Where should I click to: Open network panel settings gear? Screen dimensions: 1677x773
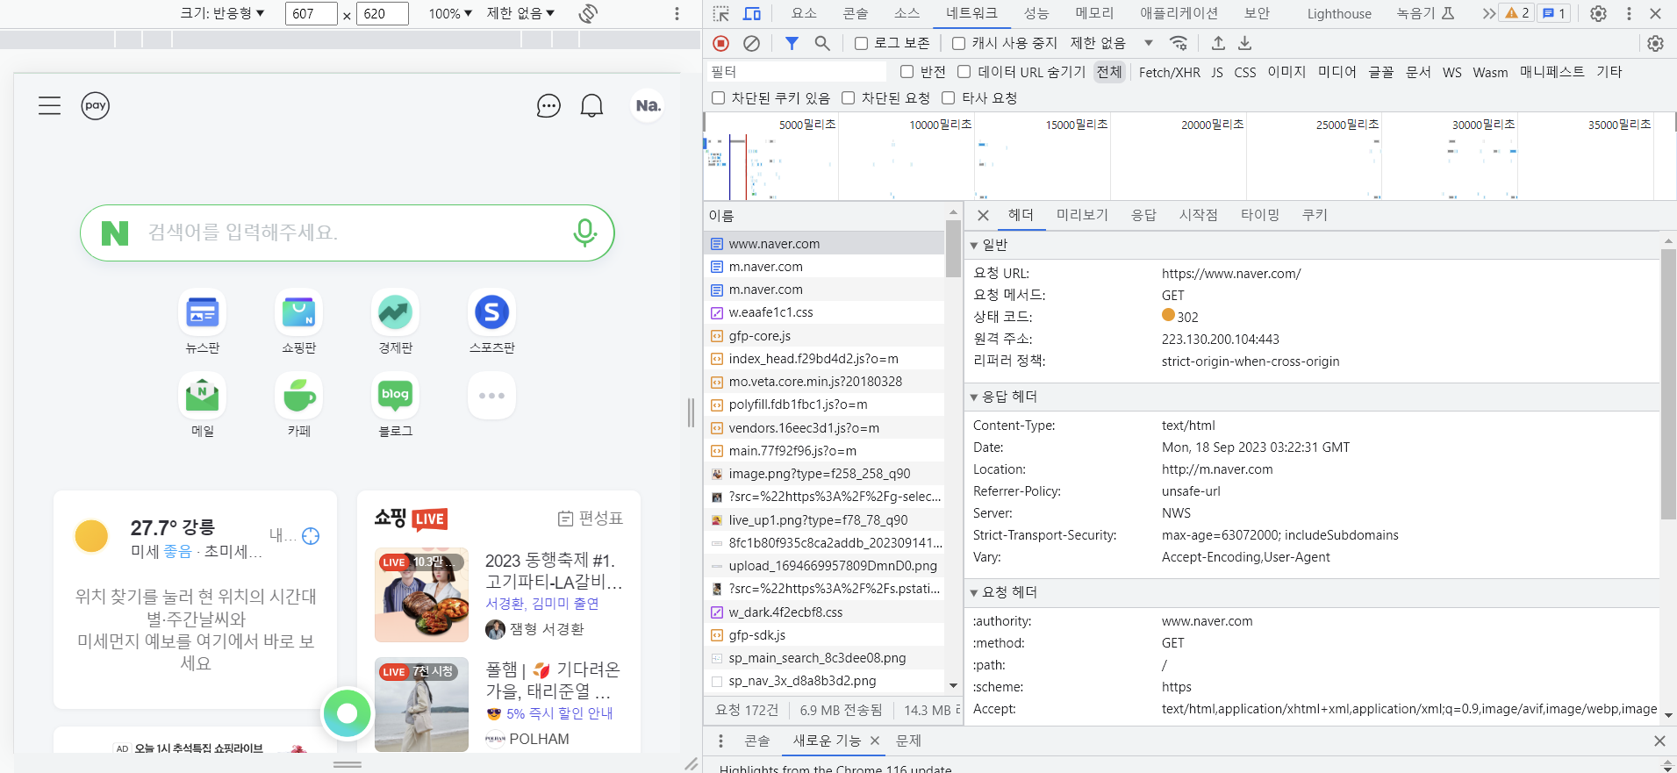1655,43
